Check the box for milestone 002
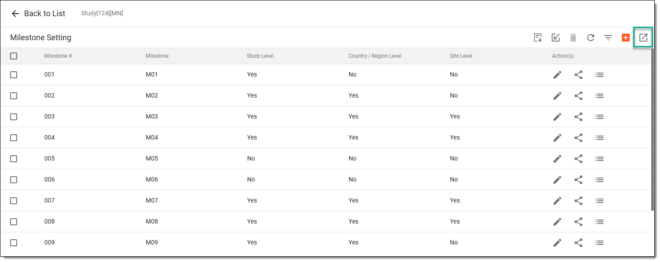Image resolution: width=660 pixels, height=262 pixels. (x=14, y=96)
